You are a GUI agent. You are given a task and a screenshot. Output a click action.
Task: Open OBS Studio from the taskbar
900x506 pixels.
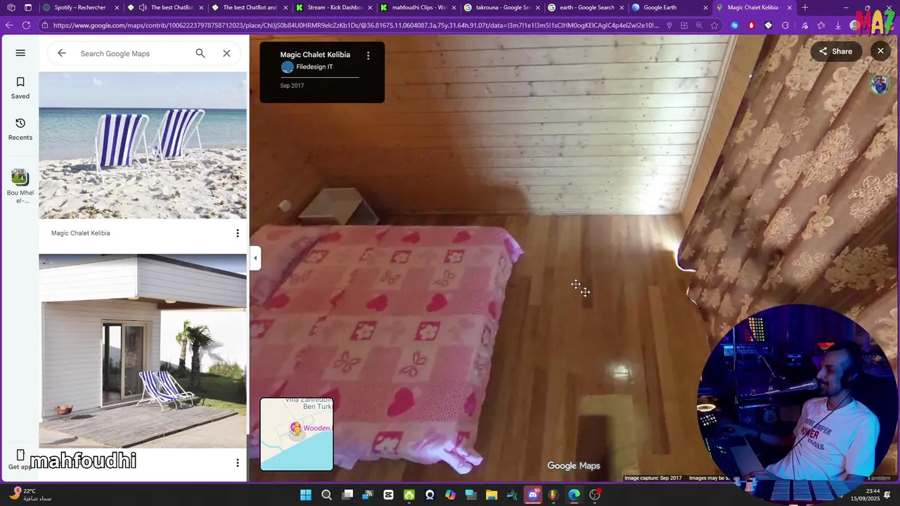(595, 495)
